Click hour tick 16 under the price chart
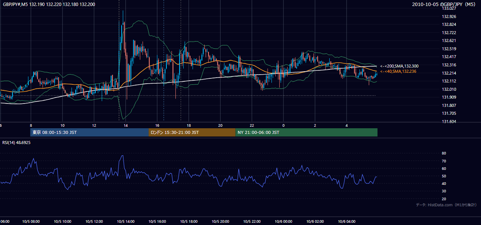The height and width of the screenshot is (225, 481). coord(157,125)
